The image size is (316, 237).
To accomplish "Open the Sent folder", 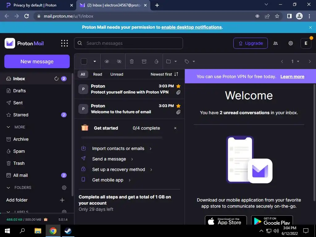I will point(35,103).
